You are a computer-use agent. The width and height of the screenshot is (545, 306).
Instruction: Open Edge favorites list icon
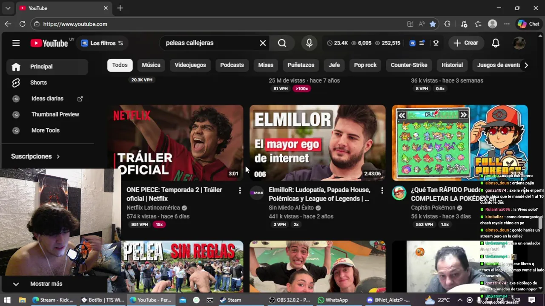coord(478,24)
